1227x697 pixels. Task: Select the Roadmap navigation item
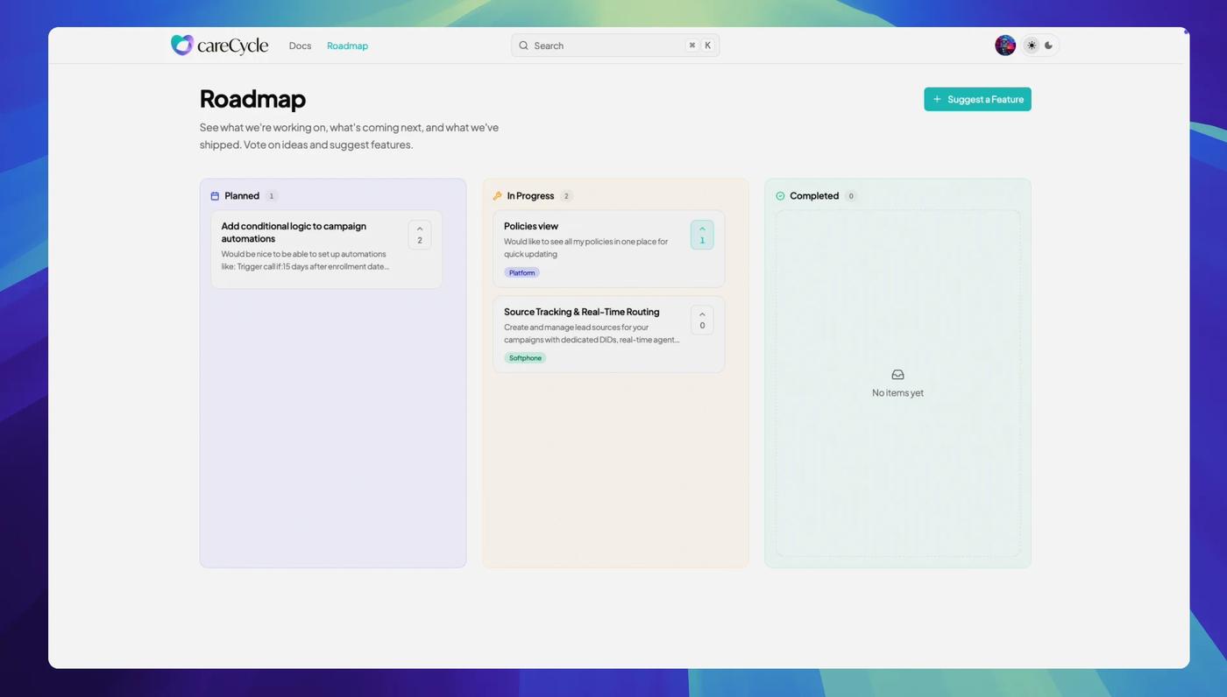pos(347,46)
